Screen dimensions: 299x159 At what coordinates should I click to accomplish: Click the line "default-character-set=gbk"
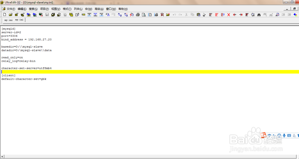click(24, 79)
